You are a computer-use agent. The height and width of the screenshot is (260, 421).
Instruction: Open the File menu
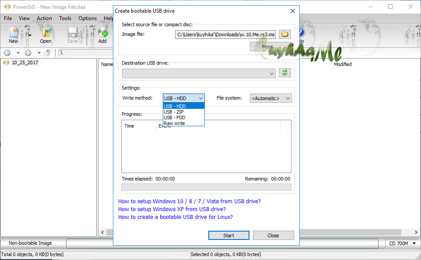pos(8,18)
